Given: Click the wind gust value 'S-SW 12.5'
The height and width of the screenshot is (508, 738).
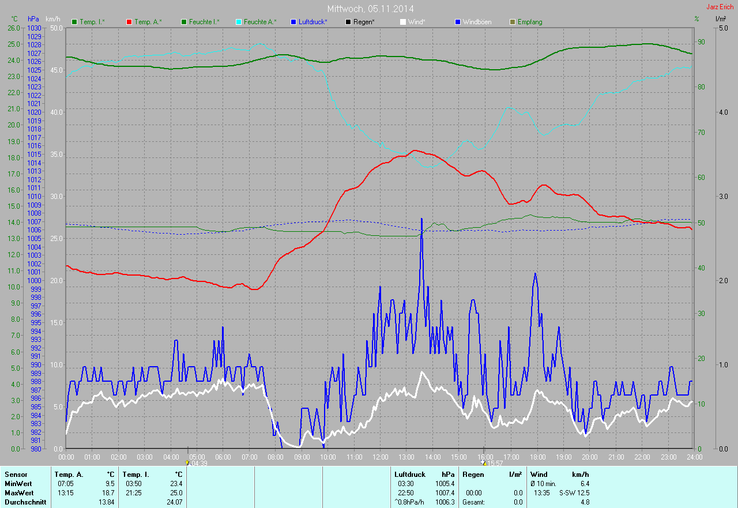Looking at the screenshot, I should pos(575,493).
